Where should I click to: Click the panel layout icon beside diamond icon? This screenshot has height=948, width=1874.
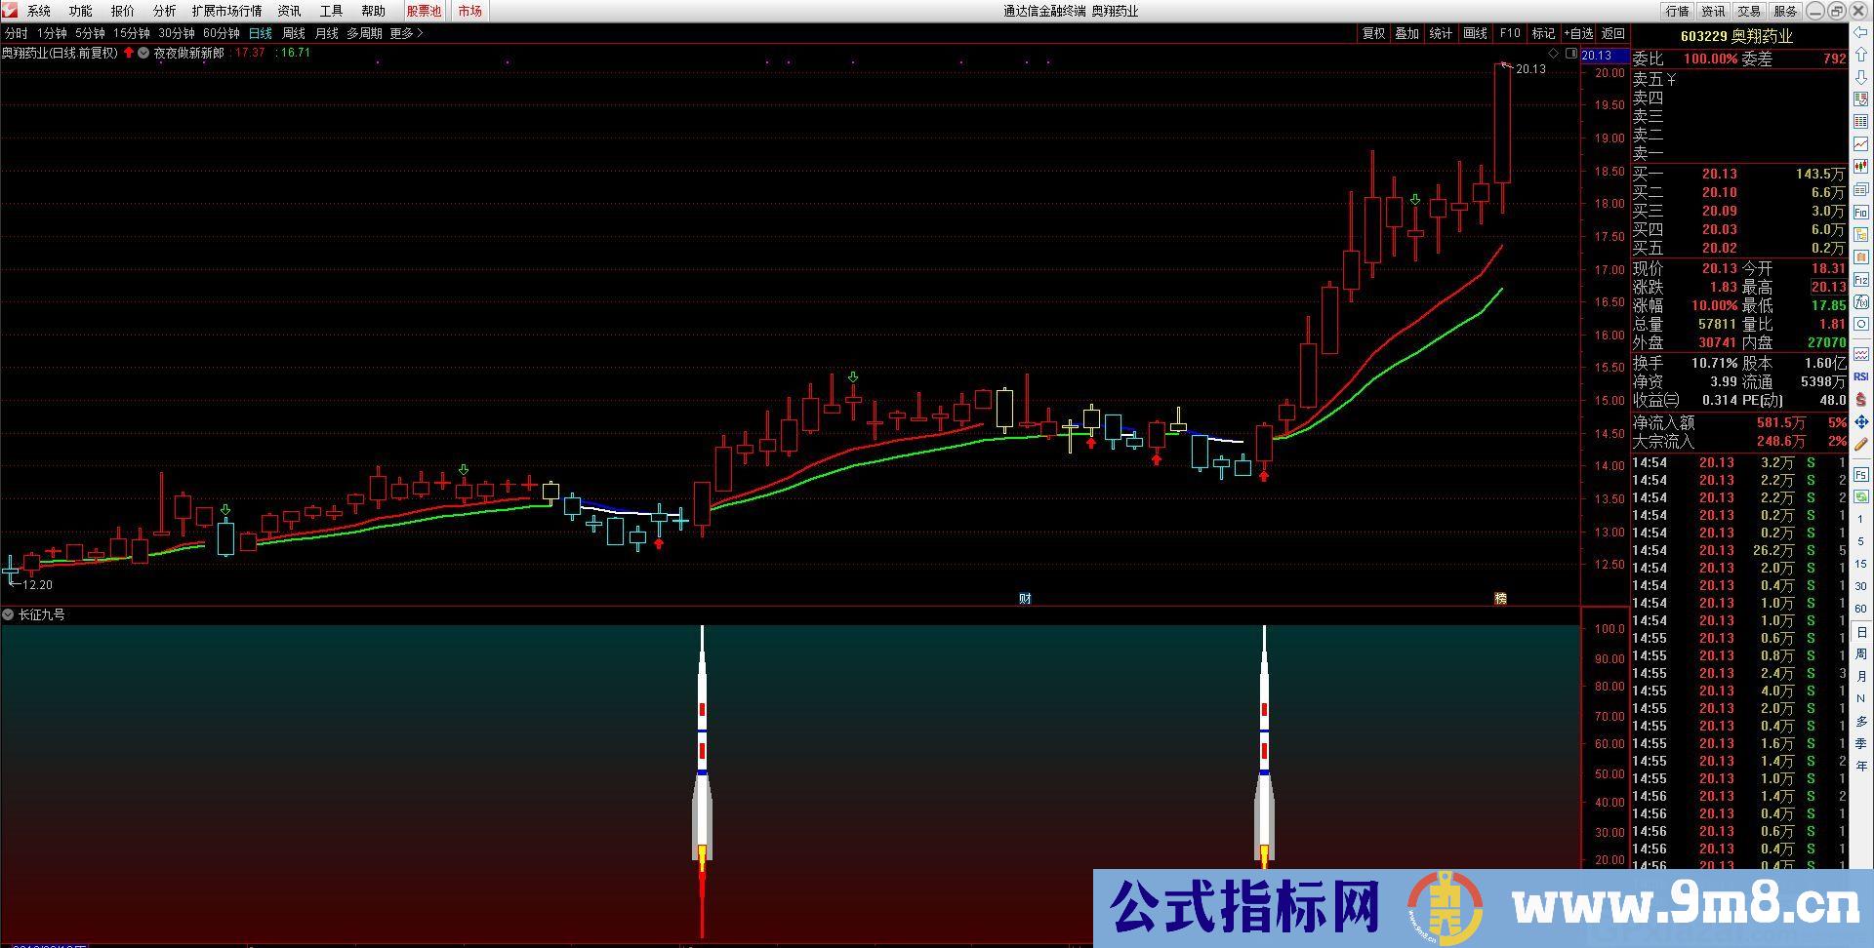[1570, 54]
